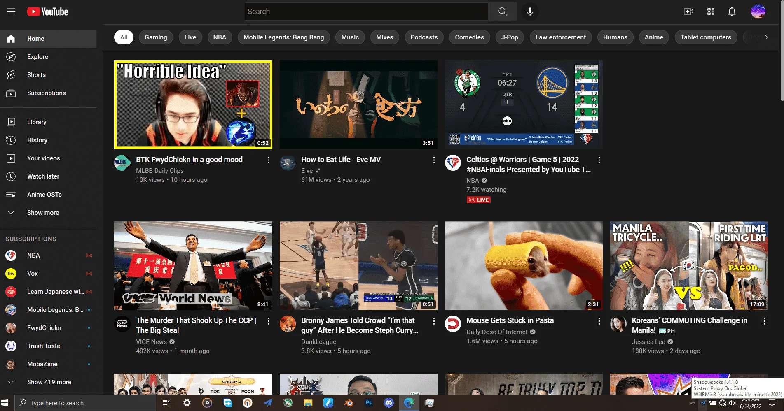Open the account avatar menu
Viewport: 784px width, 411px height.
click(758, 12)
